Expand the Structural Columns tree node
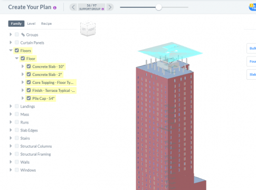This screenshot has width=256, height=190. click(11, 146)
